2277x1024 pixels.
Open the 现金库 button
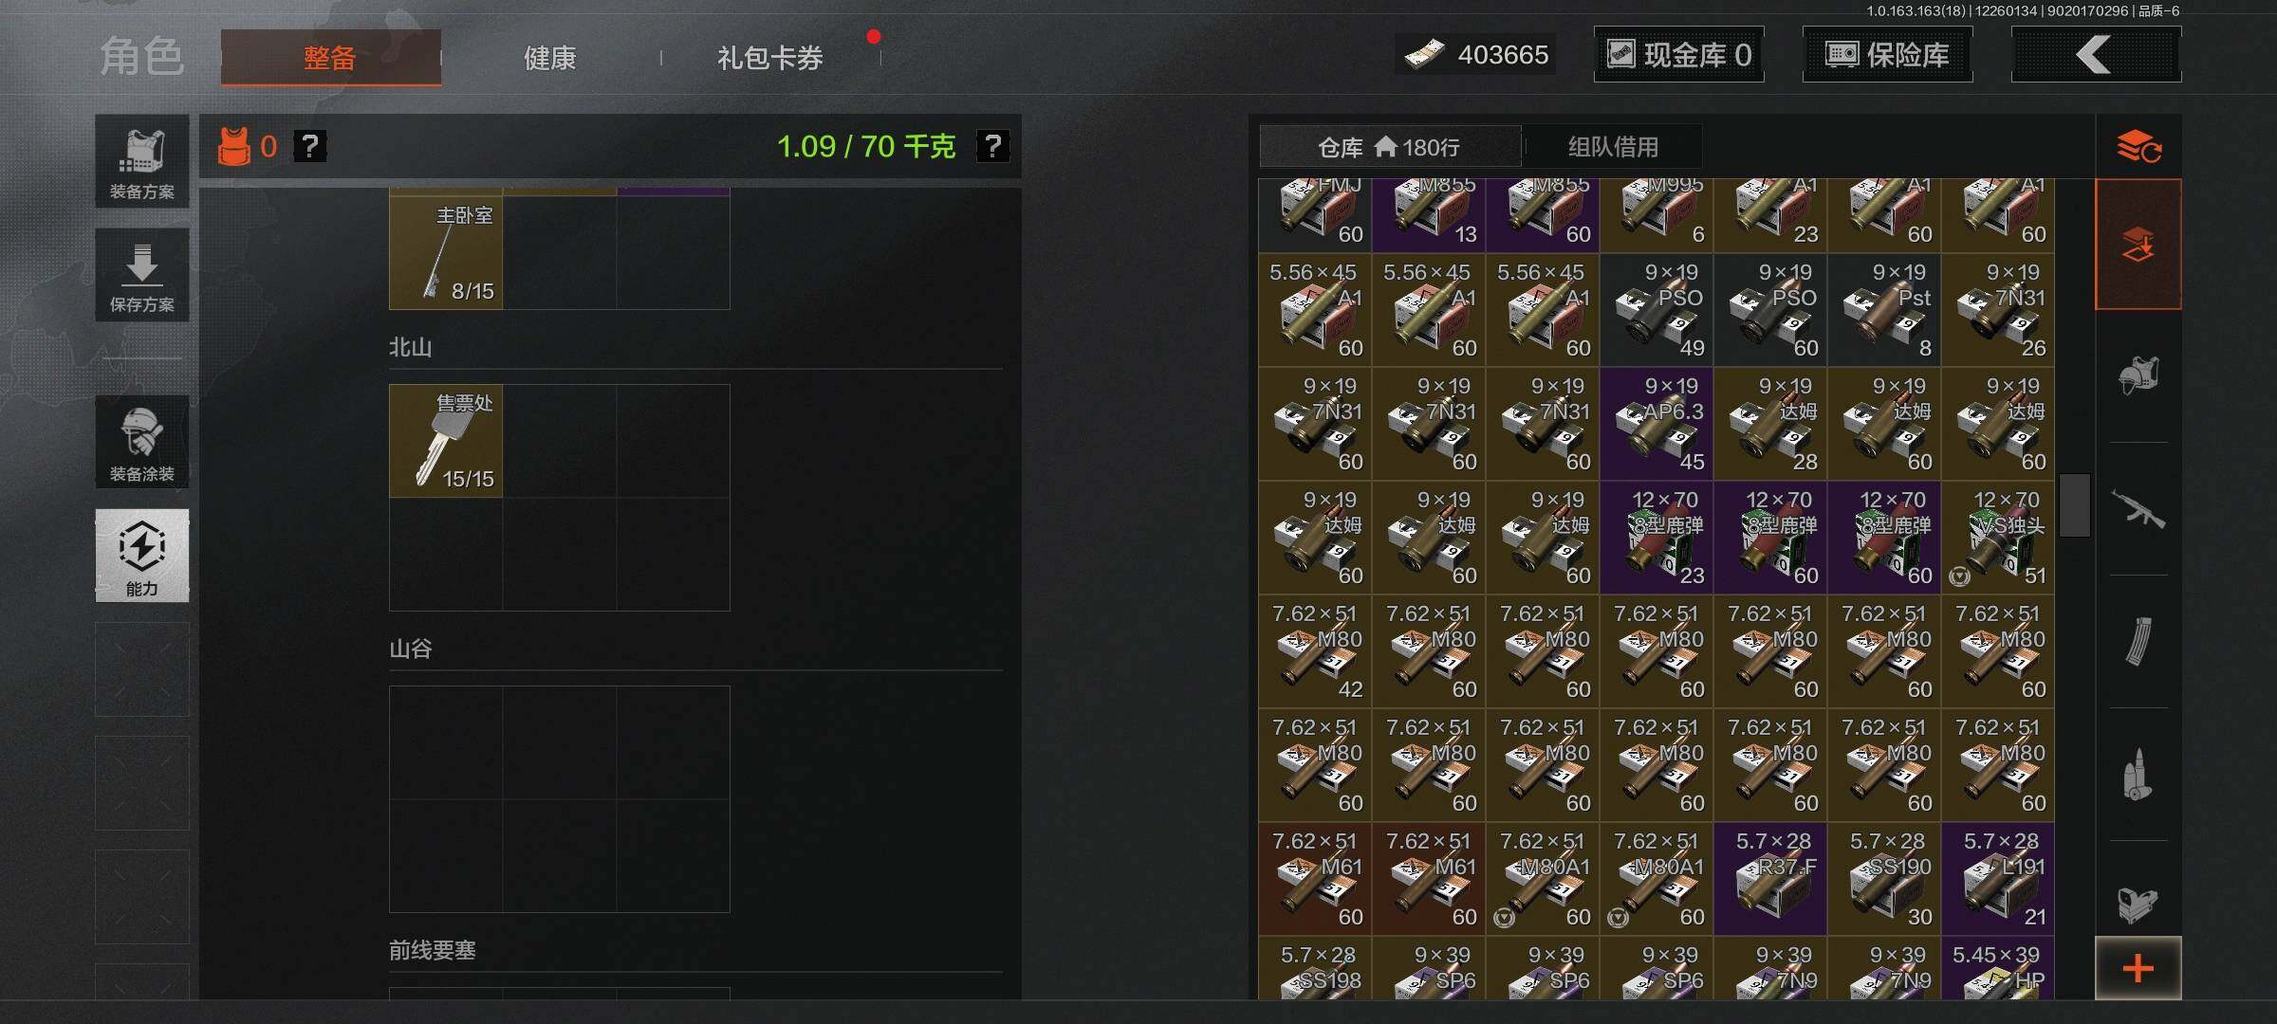pyautogui.click(x=1679, y=55)
